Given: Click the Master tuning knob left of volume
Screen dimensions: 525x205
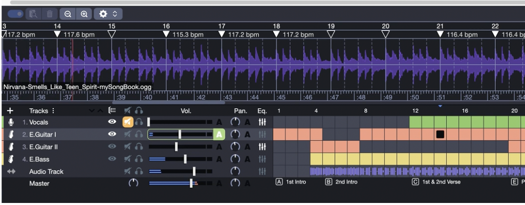Looking at the screenshot, I should click(133, 183).
